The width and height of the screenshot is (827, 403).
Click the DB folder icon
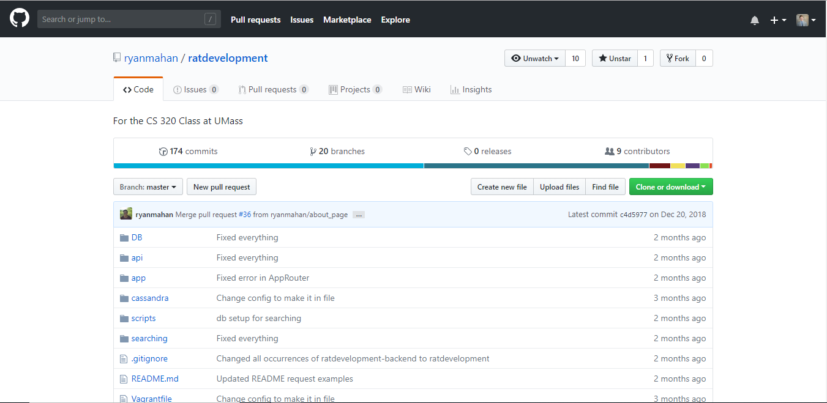click(124, 237)
